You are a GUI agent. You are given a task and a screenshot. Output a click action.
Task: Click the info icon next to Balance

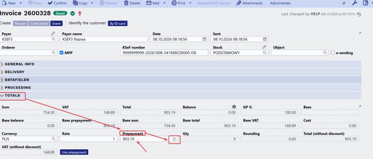(234, 107)
